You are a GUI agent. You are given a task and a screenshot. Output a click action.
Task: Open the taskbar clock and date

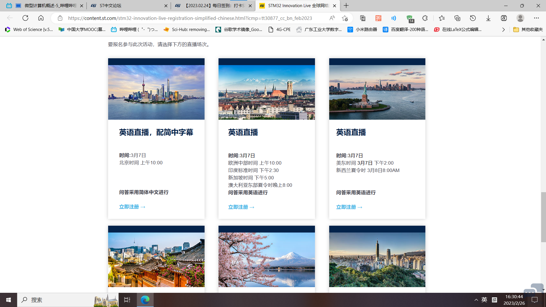click(514, 300)
